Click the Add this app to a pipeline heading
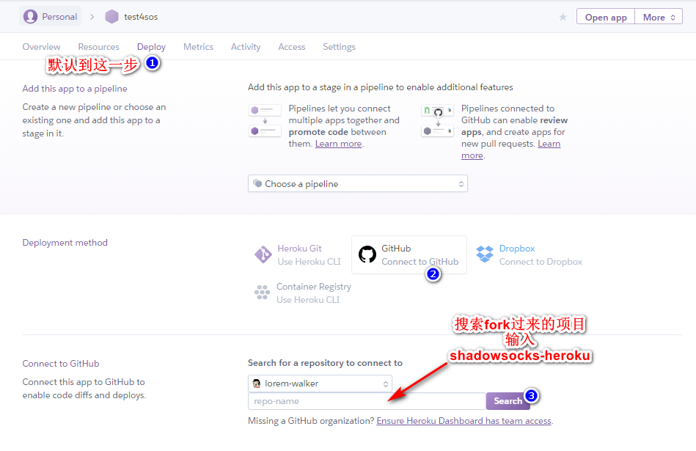This screenshot has height=451, width=696. pos(75,89)
